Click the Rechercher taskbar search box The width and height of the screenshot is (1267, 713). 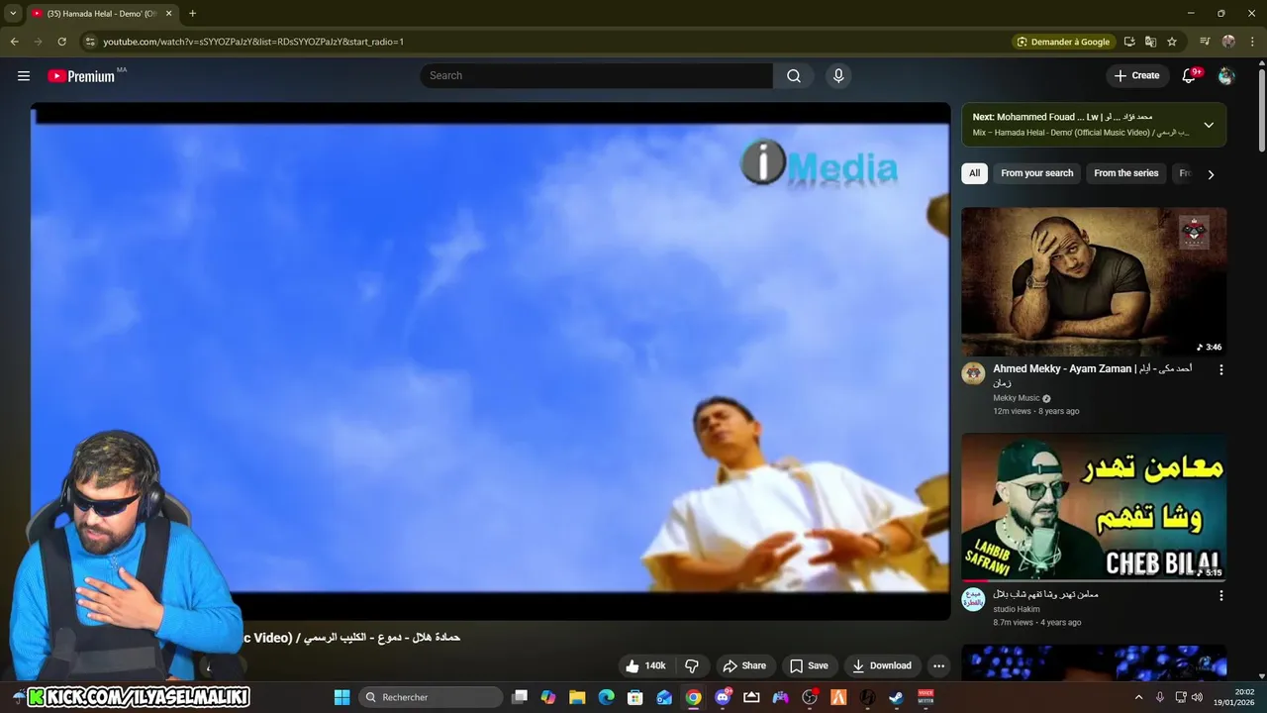point(431,697)
